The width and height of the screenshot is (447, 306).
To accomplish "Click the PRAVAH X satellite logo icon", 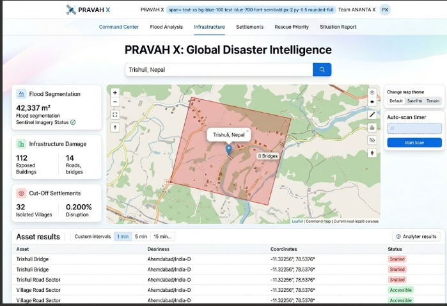I will tap(71, 10).
